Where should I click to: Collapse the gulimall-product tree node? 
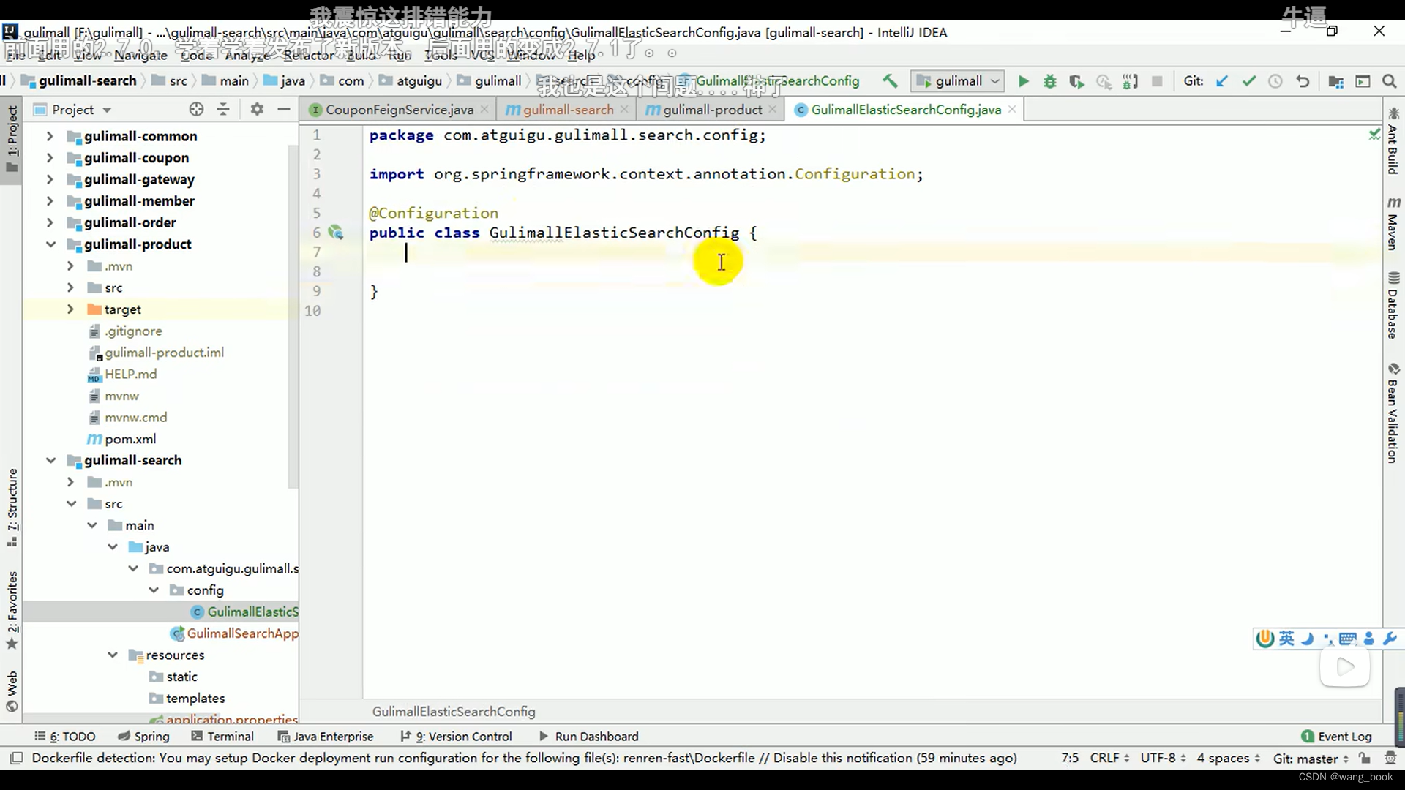(x=50, y=244)
